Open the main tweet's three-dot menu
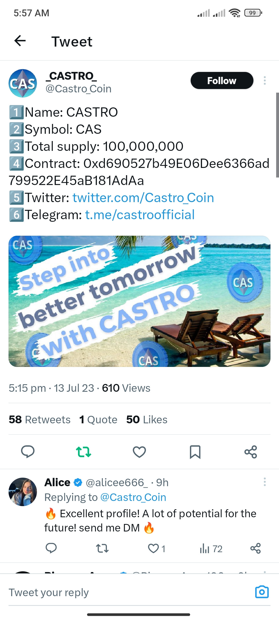The width and height of the screenshot is (279, 621). coord(265,80)
